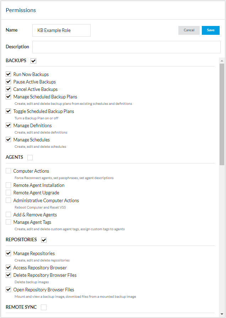Enable Remote Agent Installation

(9, 185)
